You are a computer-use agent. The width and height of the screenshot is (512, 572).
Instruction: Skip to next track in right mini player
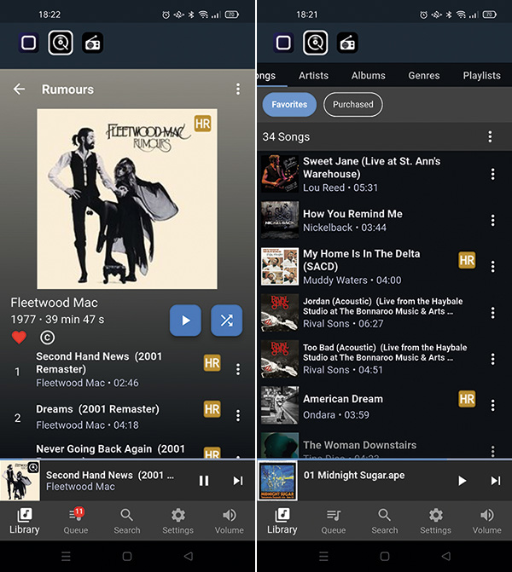click(x=496, y=481)
